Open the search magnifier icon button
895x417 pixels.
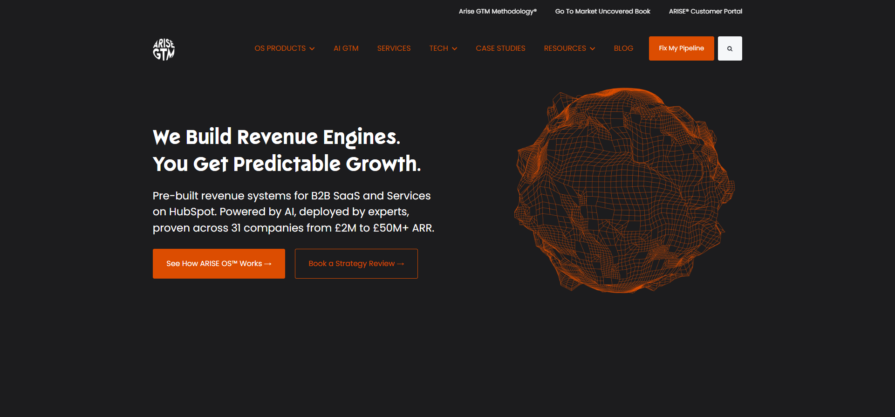tap(730, 48)
